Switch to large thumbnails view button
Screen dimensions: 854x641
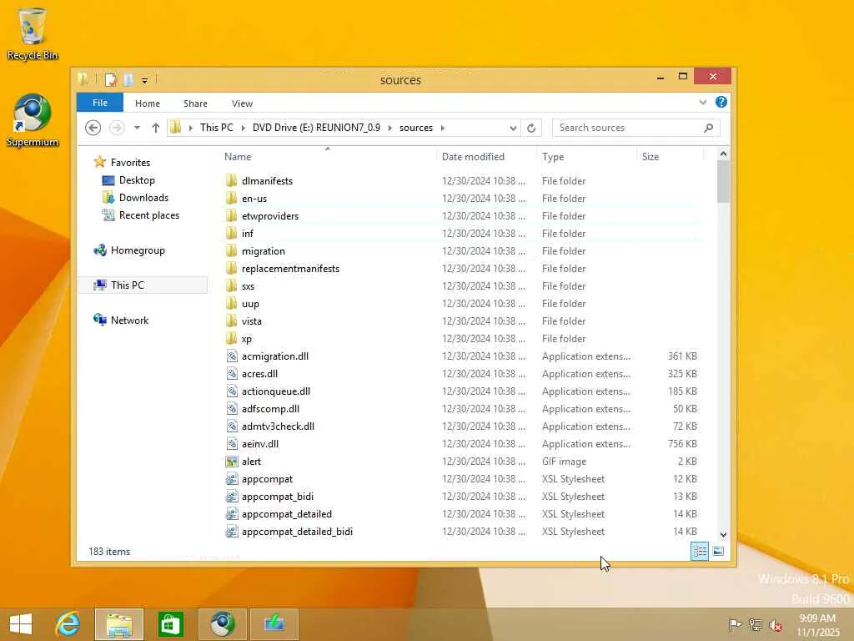tap(718, 551)
